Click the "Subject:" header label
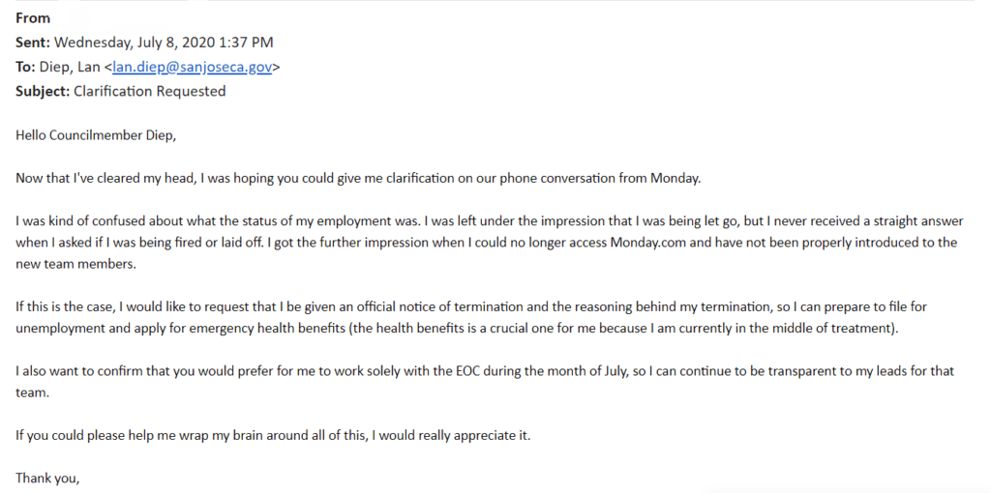Image resolution: width=991 pixels, height=493 pixels. [43, 91]
